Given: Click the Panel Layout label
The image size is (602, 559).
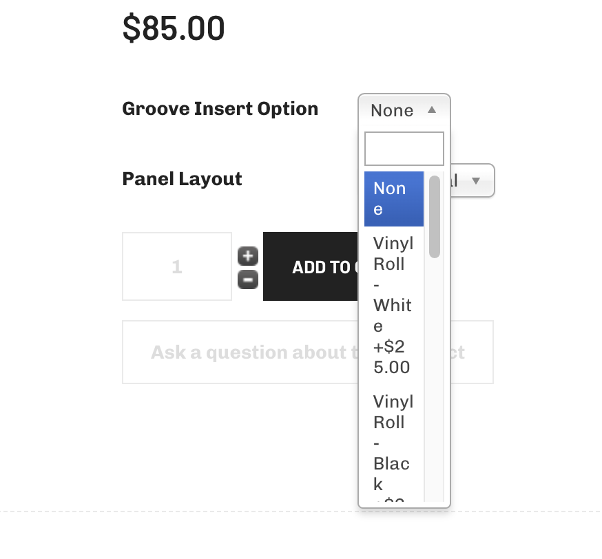Looking at the screenshot, I should (182, 179).
